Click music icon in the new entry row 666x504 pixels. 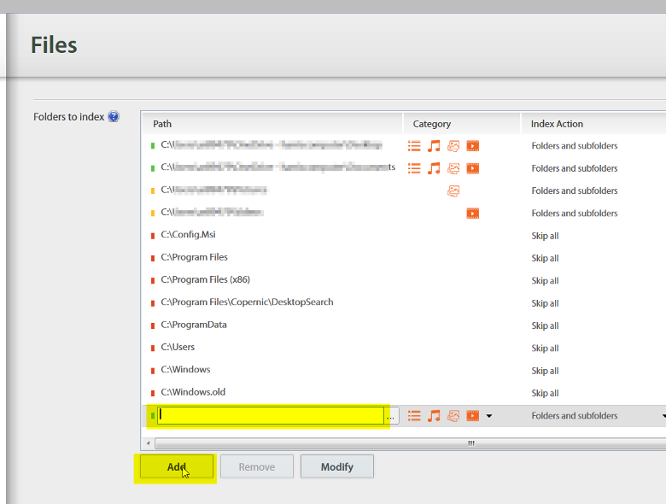coord(435,416)
